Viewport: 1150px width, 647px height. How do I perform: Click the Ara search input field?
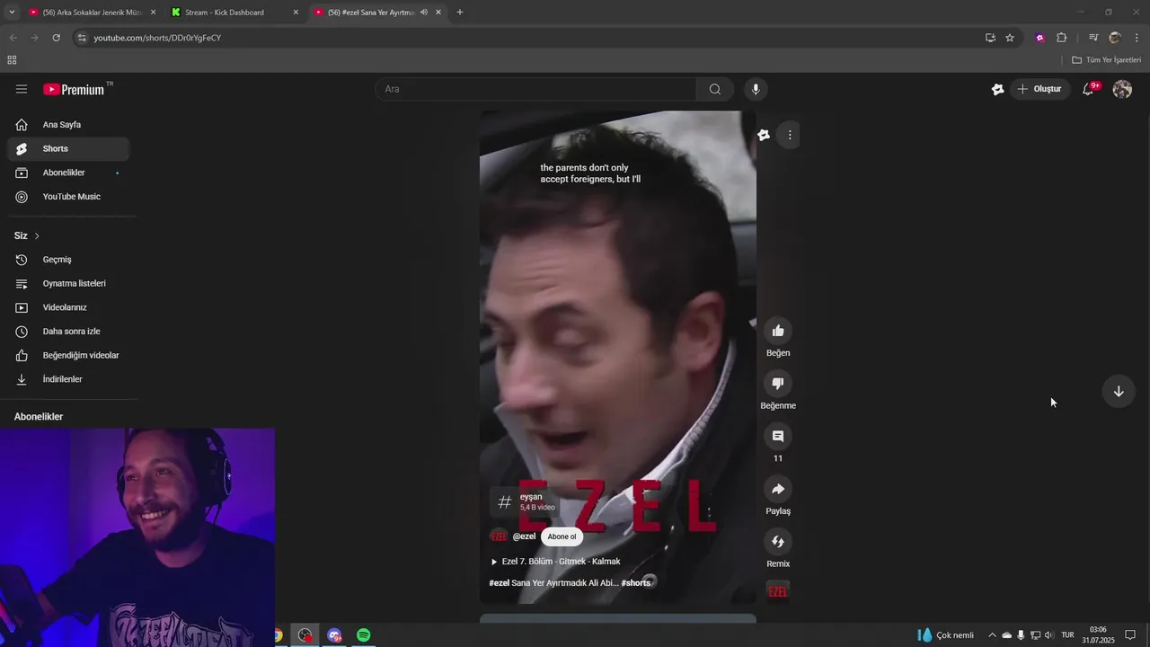tap(535, 89)
